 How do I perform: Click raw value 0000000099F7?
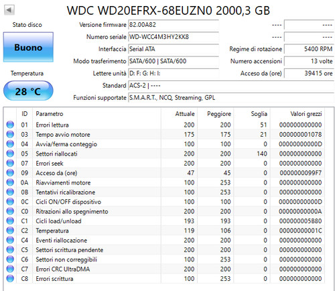pos(300,173)
